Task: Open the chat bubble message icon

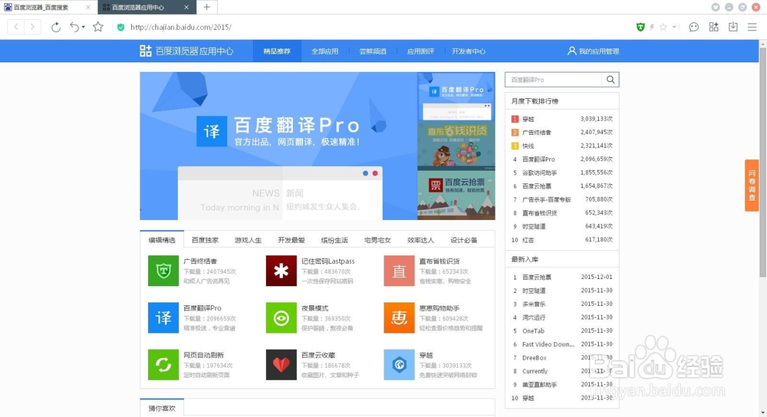Action: tap(693, 27)
